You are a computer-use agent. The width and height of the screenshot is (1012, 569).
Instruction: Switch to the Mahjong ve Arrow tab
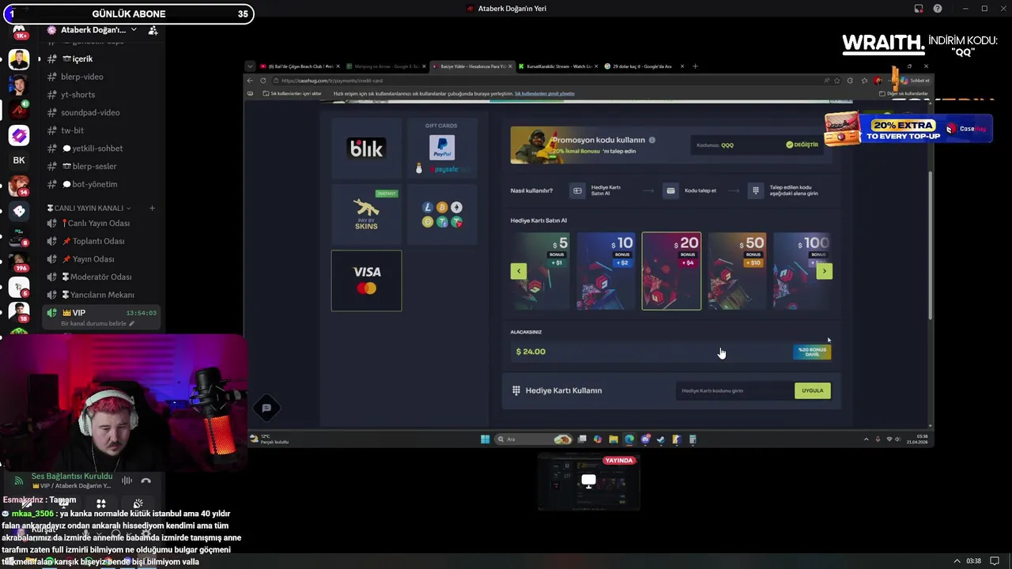coord(386,66)
